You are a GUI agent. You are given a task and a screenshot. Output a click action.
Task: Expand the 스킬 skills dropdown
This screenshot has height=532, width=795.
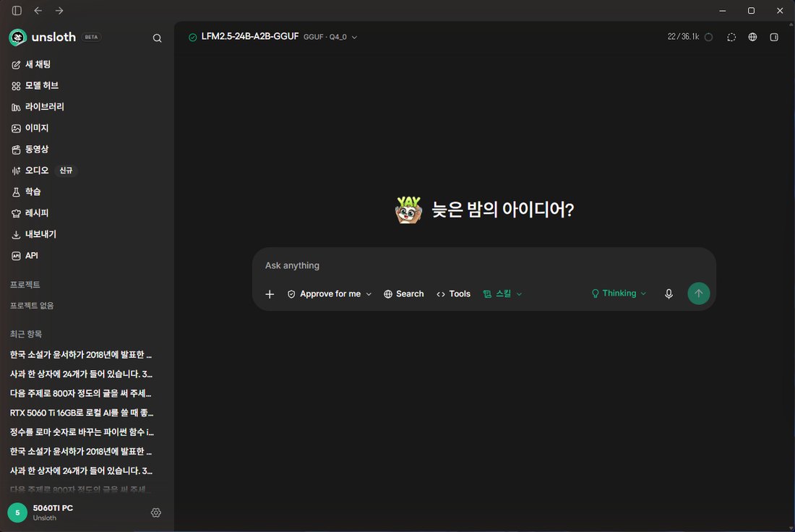[502, 294]
